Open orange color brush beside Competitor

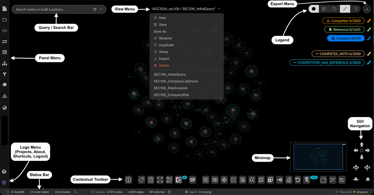point(369,21)
